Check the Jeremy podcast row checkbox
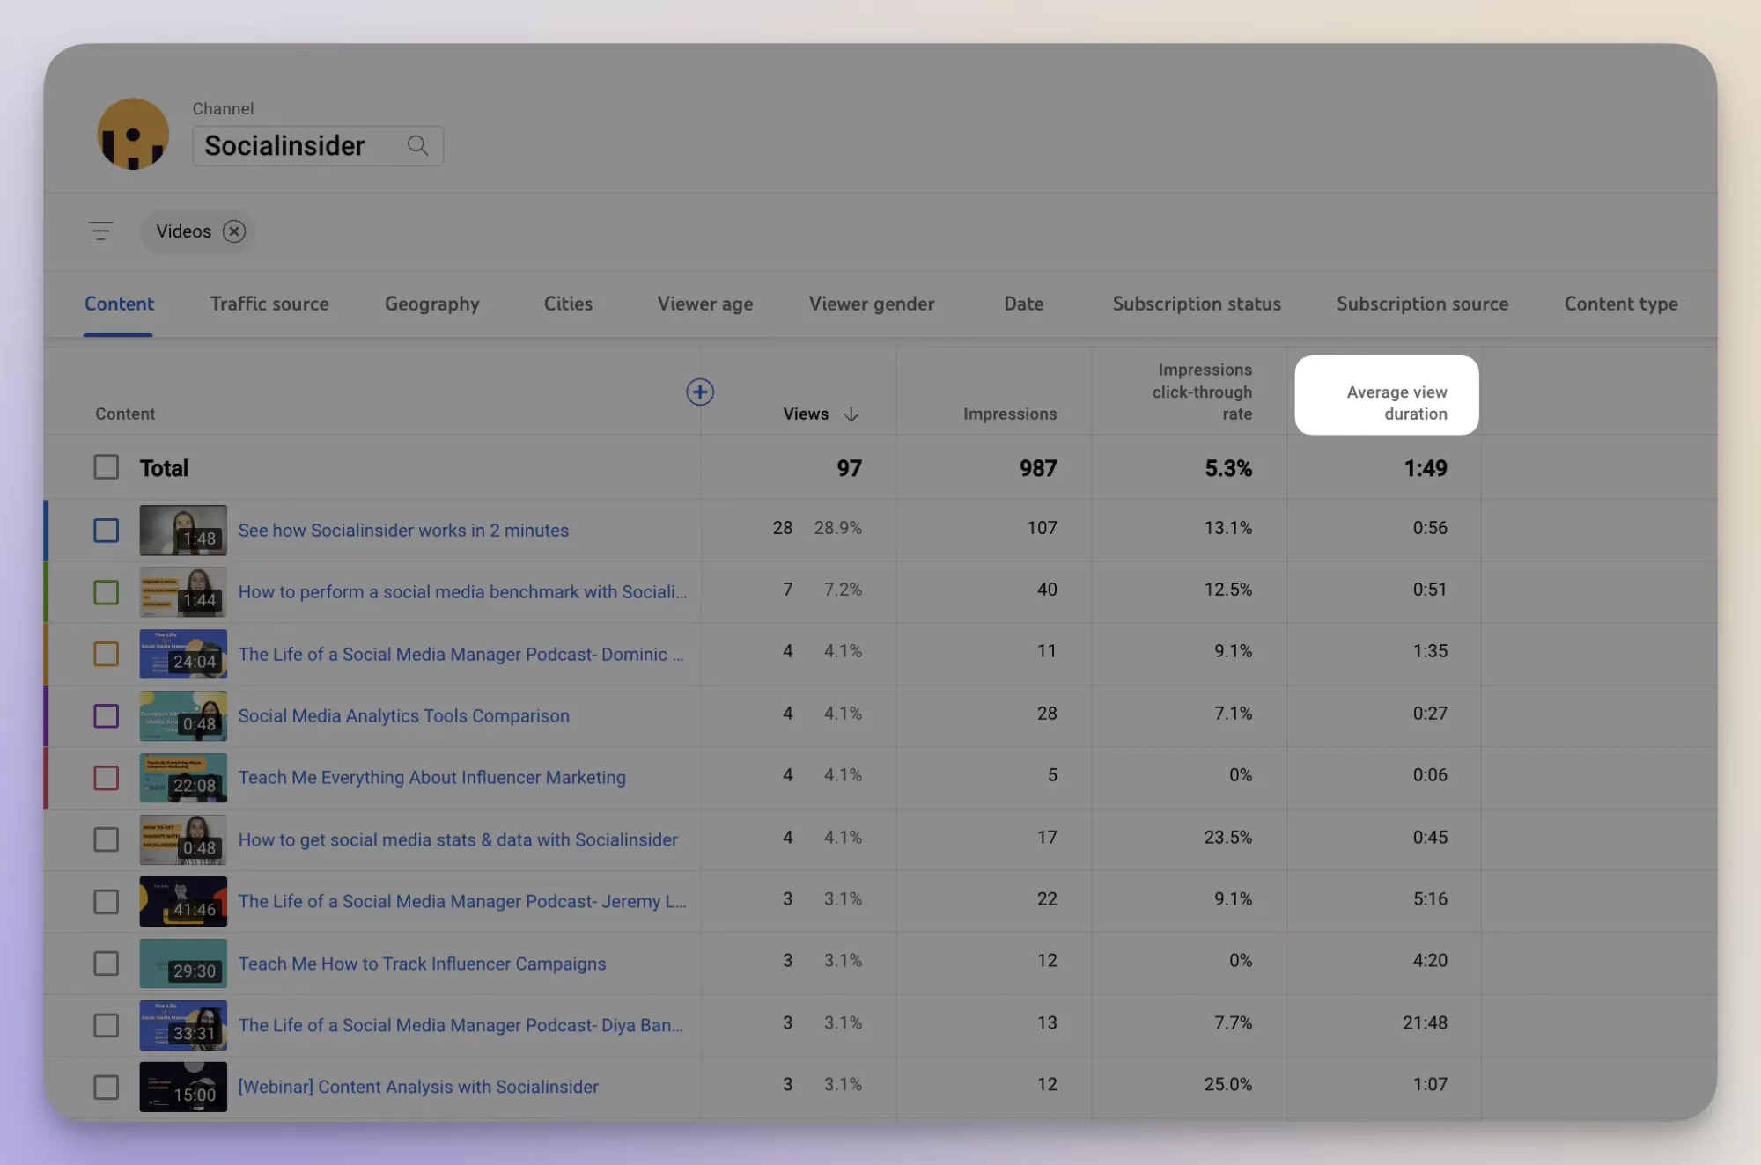Viewport: 1761px width, 1165px height. coord(107,902)
